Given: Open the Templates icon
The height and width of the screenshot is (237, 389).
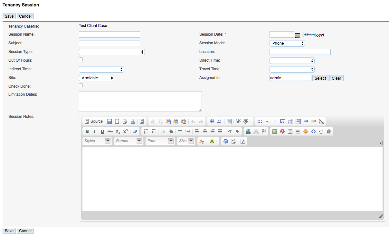Looking at the screenshot, I should tap(142, 121).
